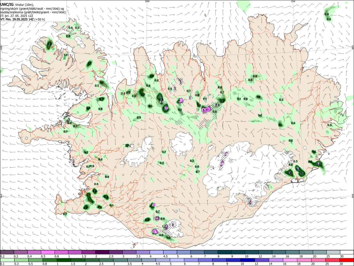Click the '1.9' precipitation value on the Reykjanes peninsula
The image size is (354, 266).
(85, 208)
